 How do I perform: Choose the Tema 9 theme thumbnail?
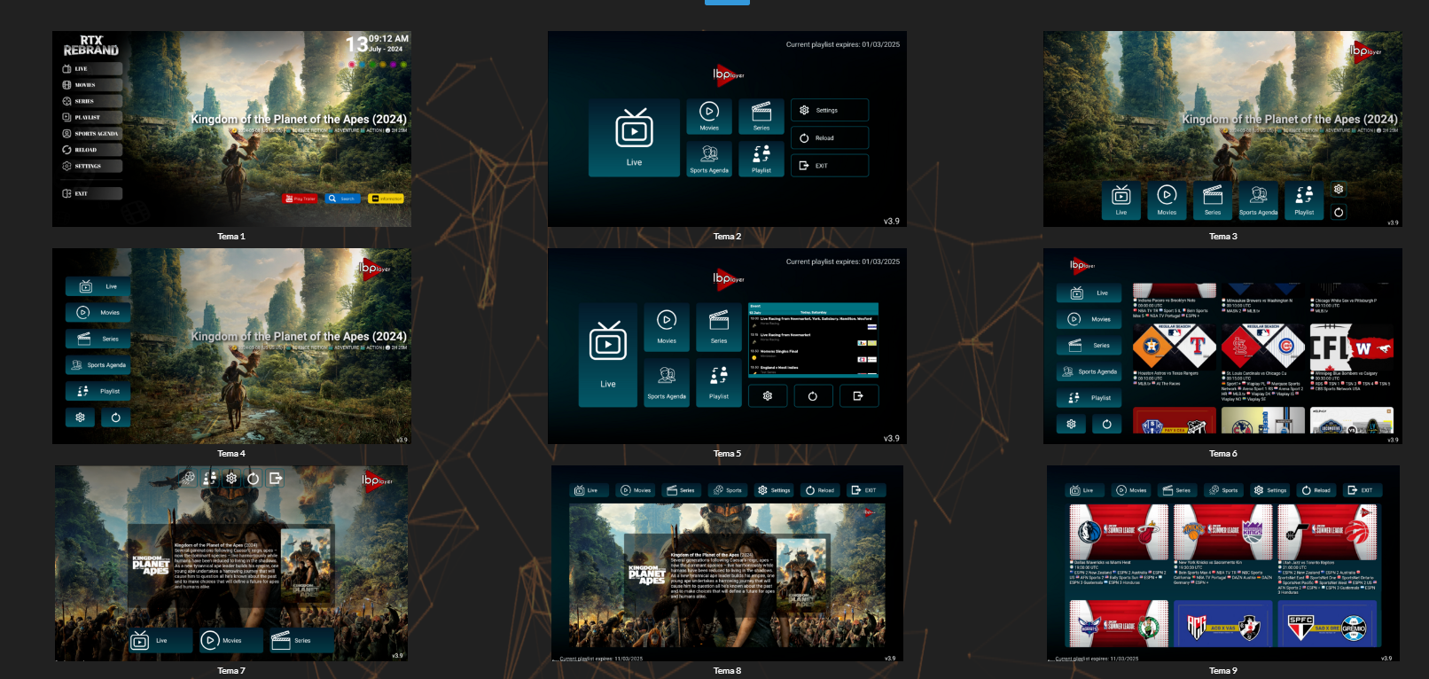tap(1222, 564)
